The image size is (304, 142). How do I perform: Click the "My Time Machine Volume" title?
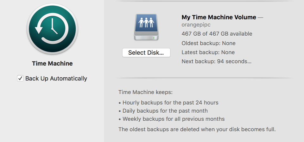pyautogui.click(x=219, y=17)
